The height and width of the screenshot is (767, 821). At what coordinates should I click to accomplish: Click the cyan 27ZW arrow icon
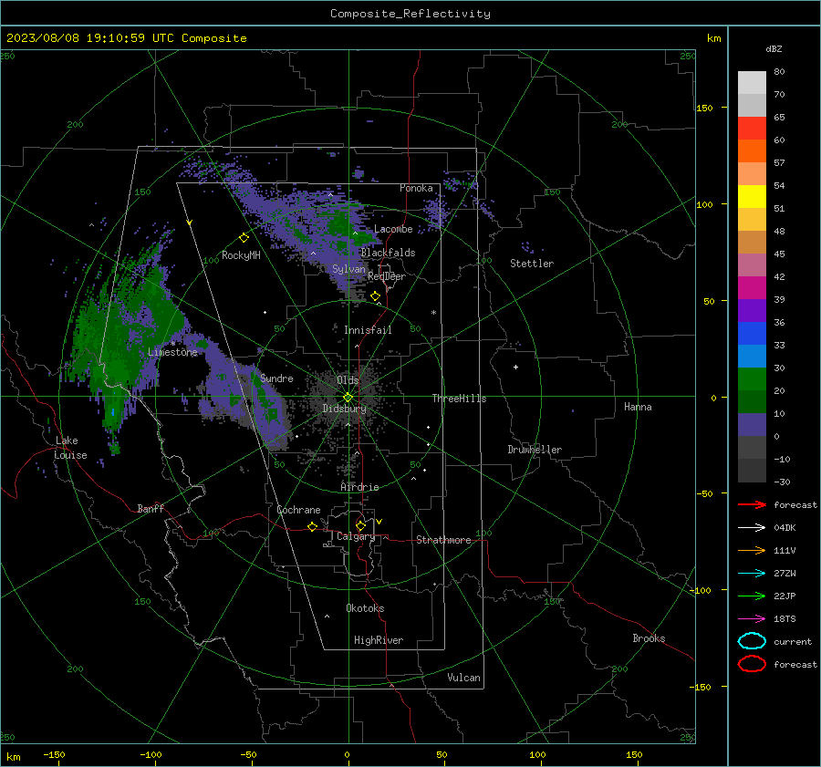tap(752, 574)
